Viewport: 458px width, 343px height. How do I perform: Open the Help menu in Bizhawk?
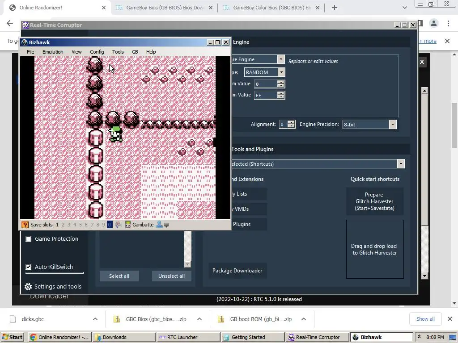click(151, 52)
